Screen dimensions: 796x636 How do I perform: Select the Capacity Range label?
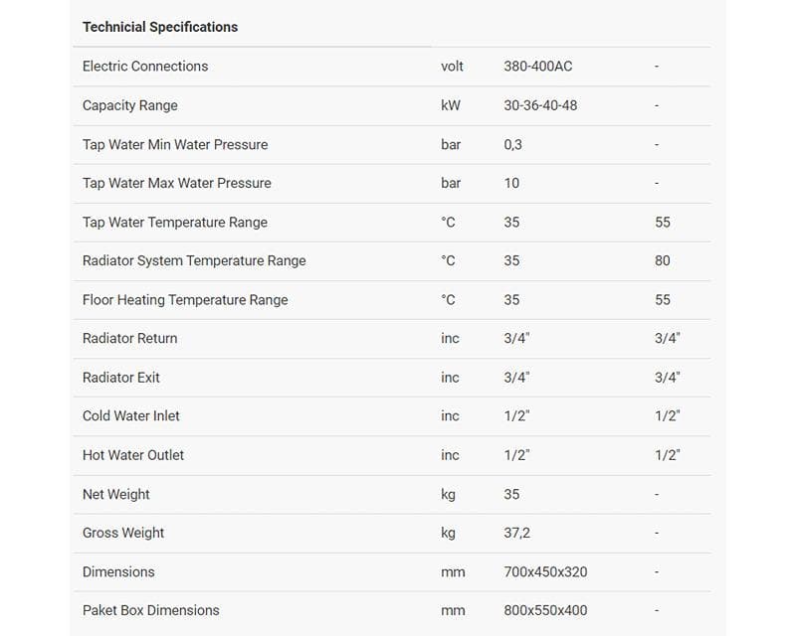tap(130, 105)
